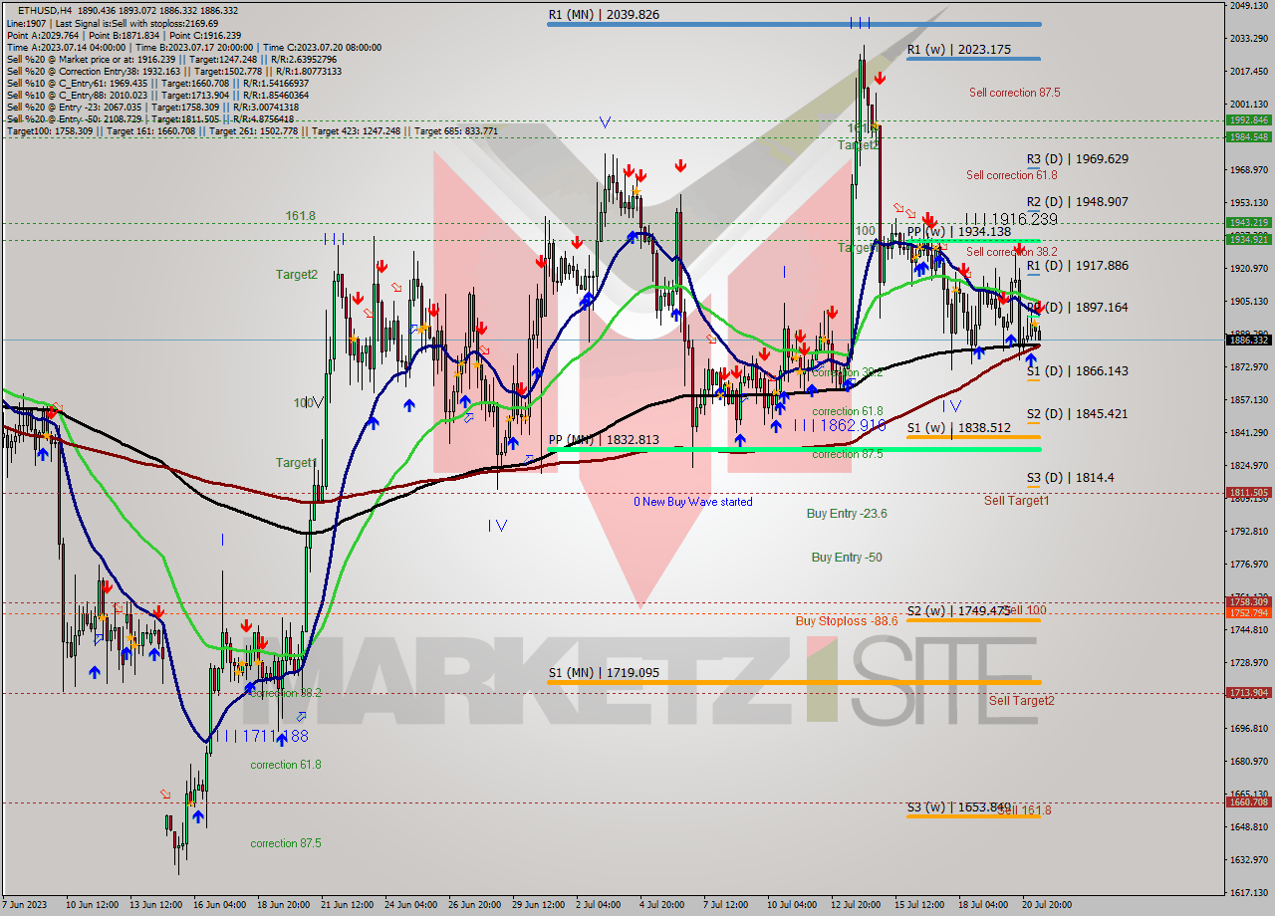Click the 'PP (w) | 1934.138' label

pyautogui.click(x=959, y=232)
